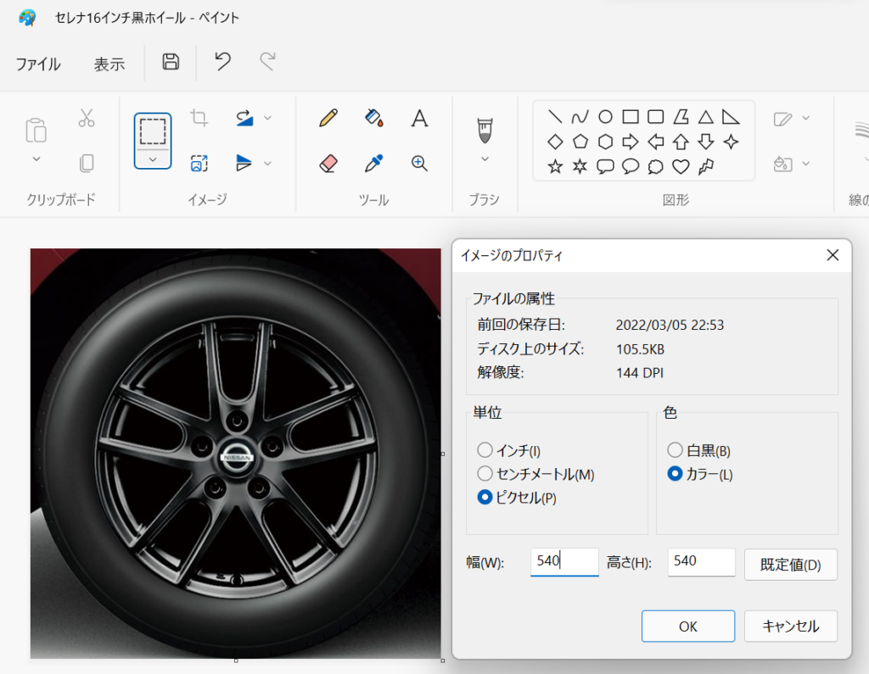Open the ファイル menu
The width and height of the screenshot is (869, 674).
pos(38,64)
